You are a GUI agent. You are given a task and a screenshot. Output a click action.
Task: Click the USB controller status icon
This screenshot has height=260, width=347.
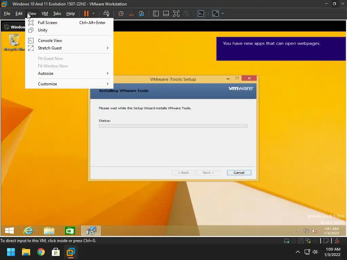click(x=315, y=241)
